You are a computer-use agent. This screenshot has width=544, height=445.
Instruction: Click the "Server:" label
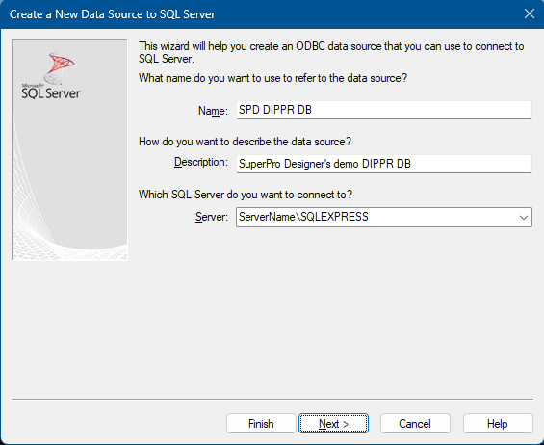[x=212, y=217]
